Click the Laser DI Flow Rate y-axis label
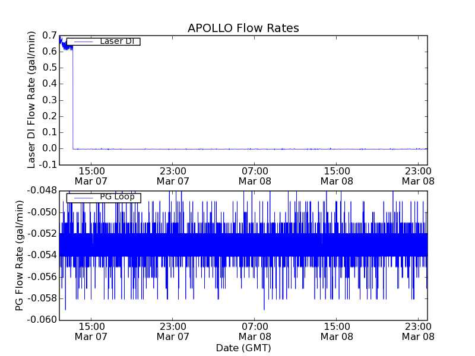 click(x=32, y=100)
